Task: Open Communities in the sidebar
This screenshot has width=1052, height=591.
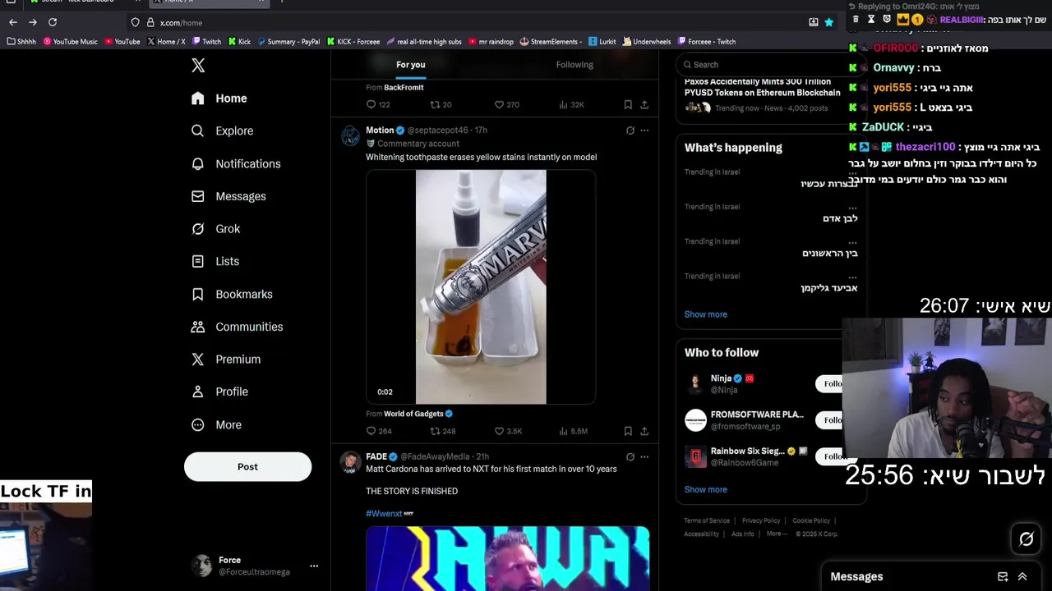Action: pyautogui.click(x=237, y=327)
